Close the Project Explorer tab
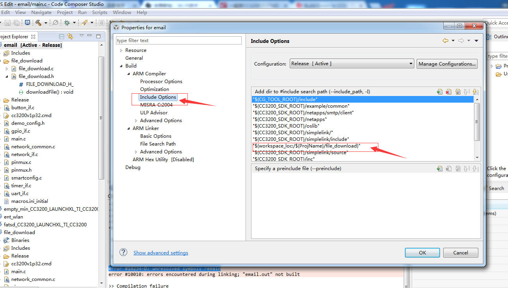 point(33,36)
